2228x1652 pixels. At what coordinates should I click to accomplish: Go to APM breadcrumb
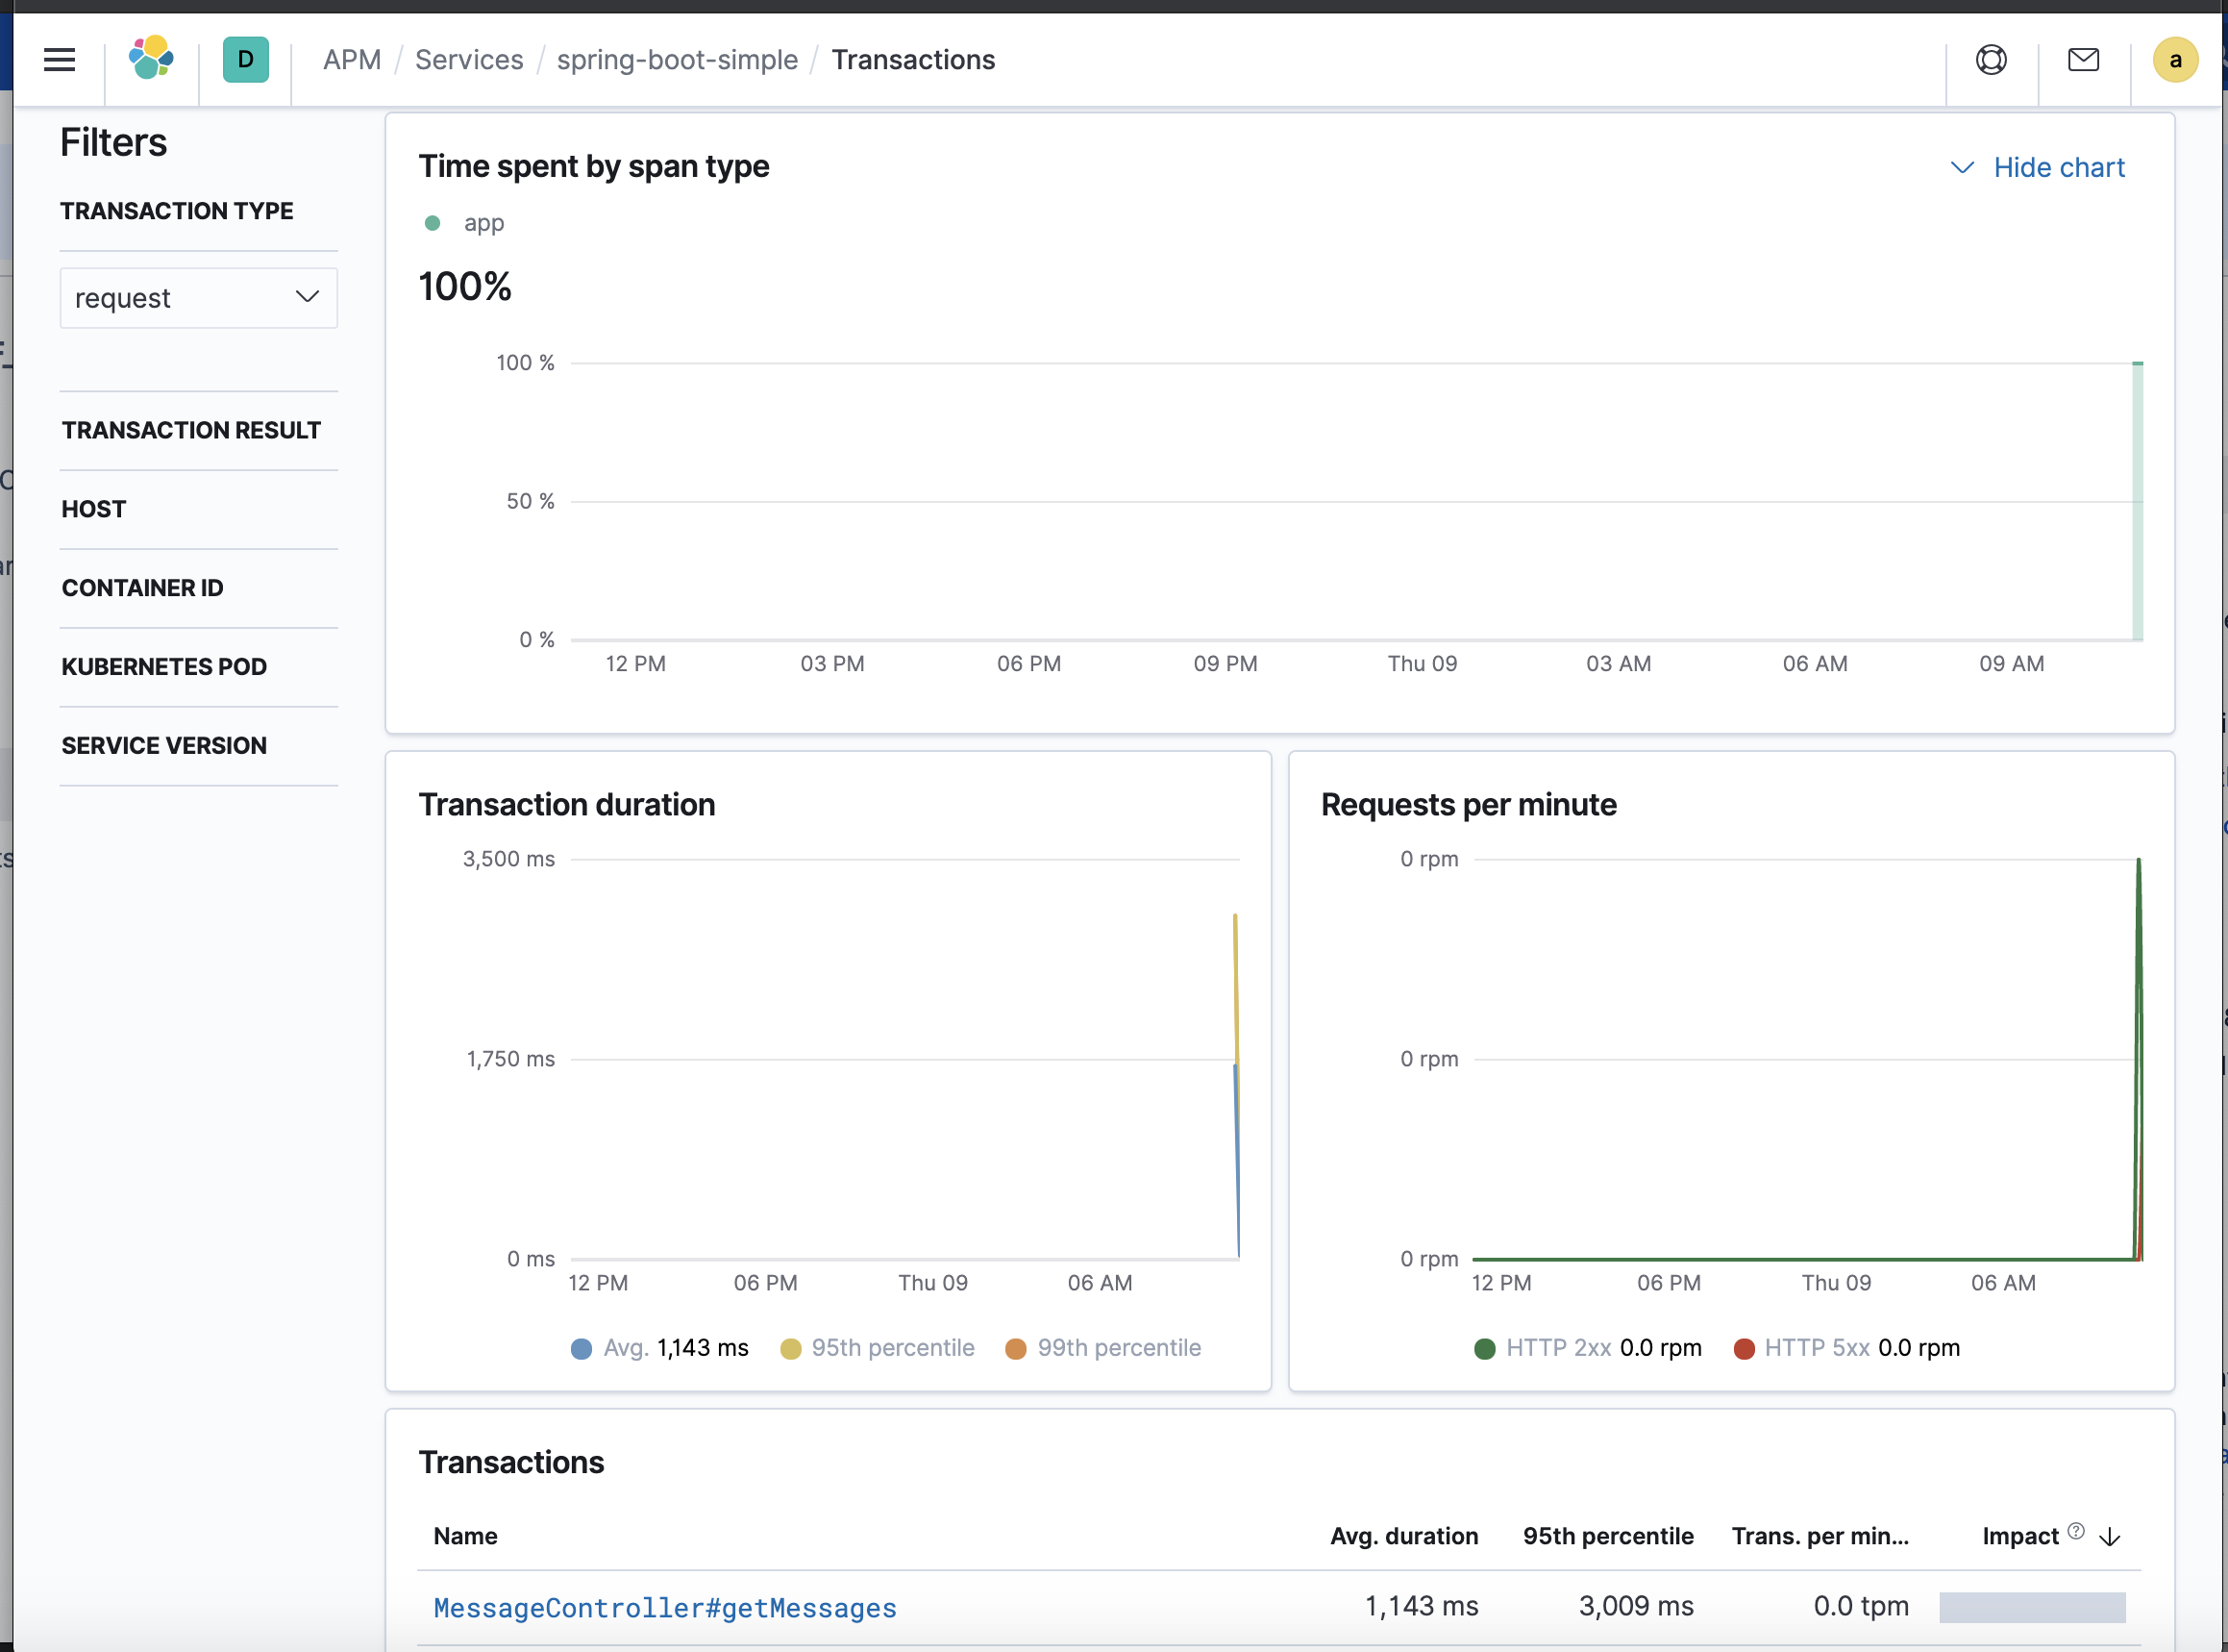(352, 60)
